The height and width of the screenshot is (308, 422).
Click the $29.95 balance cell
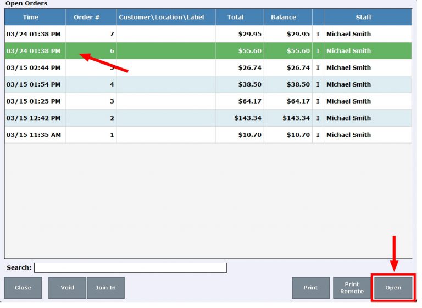[x=288, y=34]
